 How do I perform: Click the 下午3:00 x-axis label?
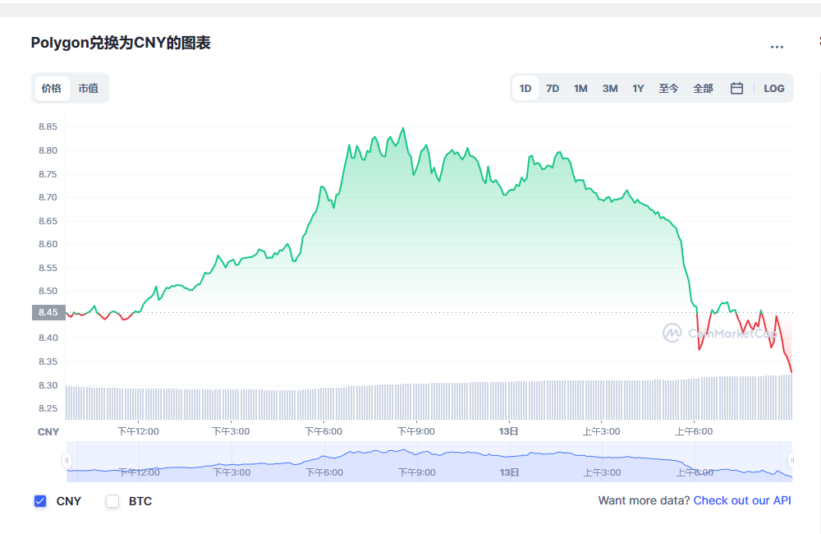231,431
